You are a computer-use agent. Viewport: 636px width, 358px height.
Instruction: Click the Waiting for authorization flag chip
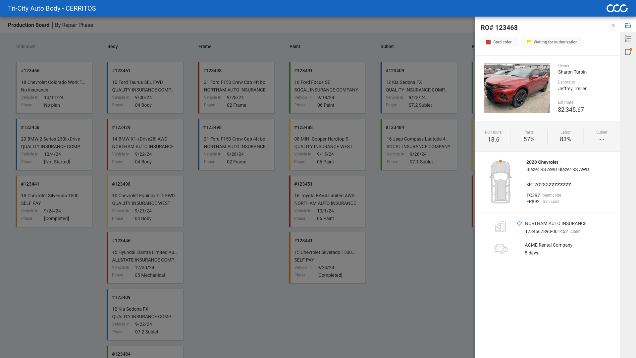552,42
